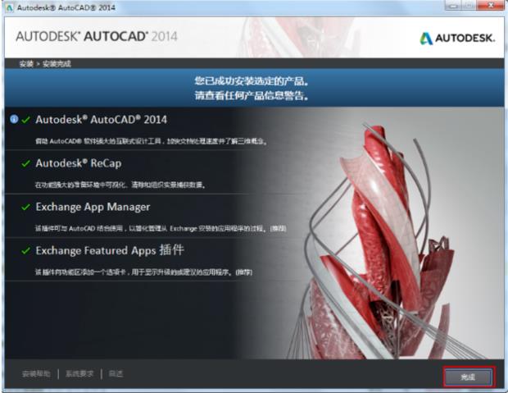Screen dimensions: 508x393
Task: Close the AutoCAD 2014 installer window
Action: (491, 6)
